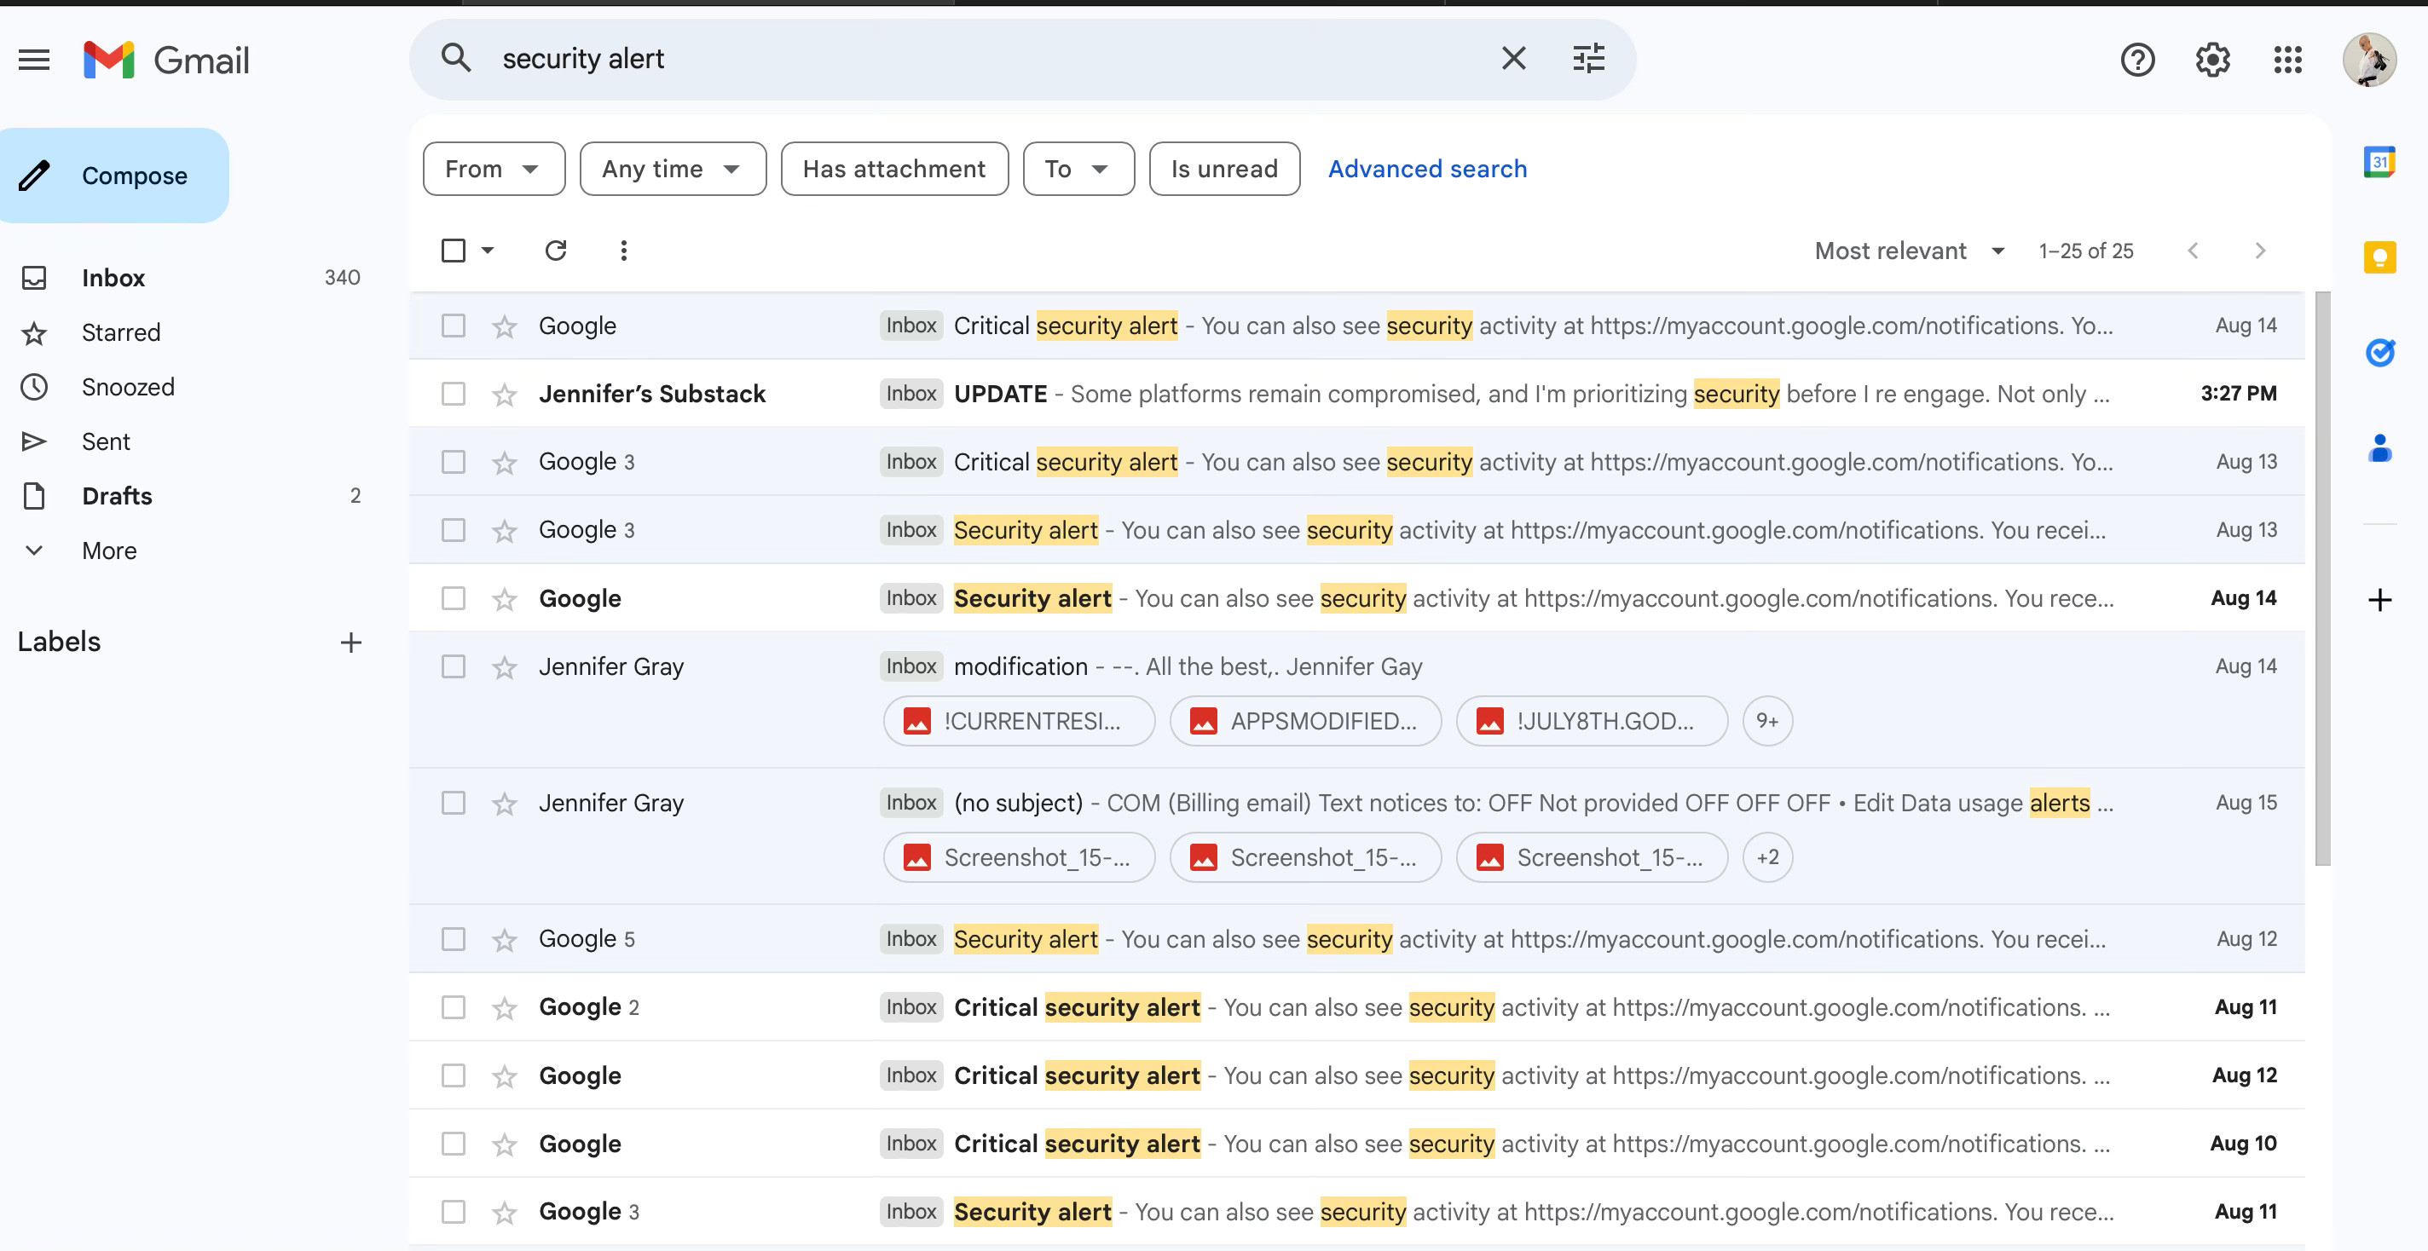
Task: Toggle the select-all checkbox
Action: (x=454, y=251)
